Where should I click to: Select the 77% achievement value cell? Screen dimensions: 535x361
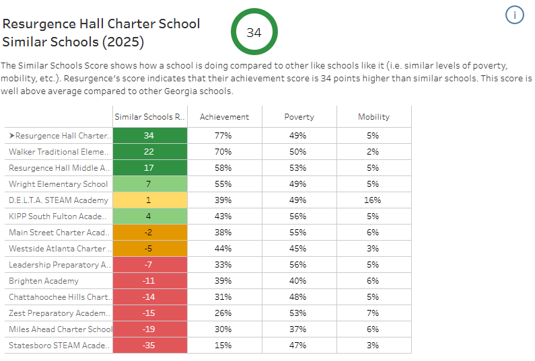[x=224, y=136]
